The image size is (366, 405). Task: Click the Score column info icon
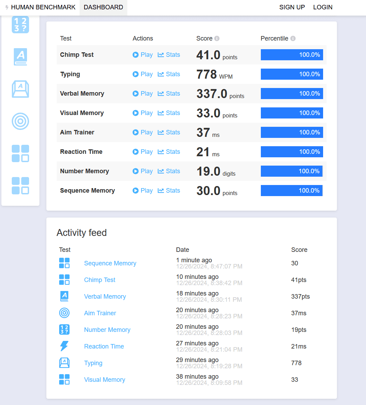(218, 38)
